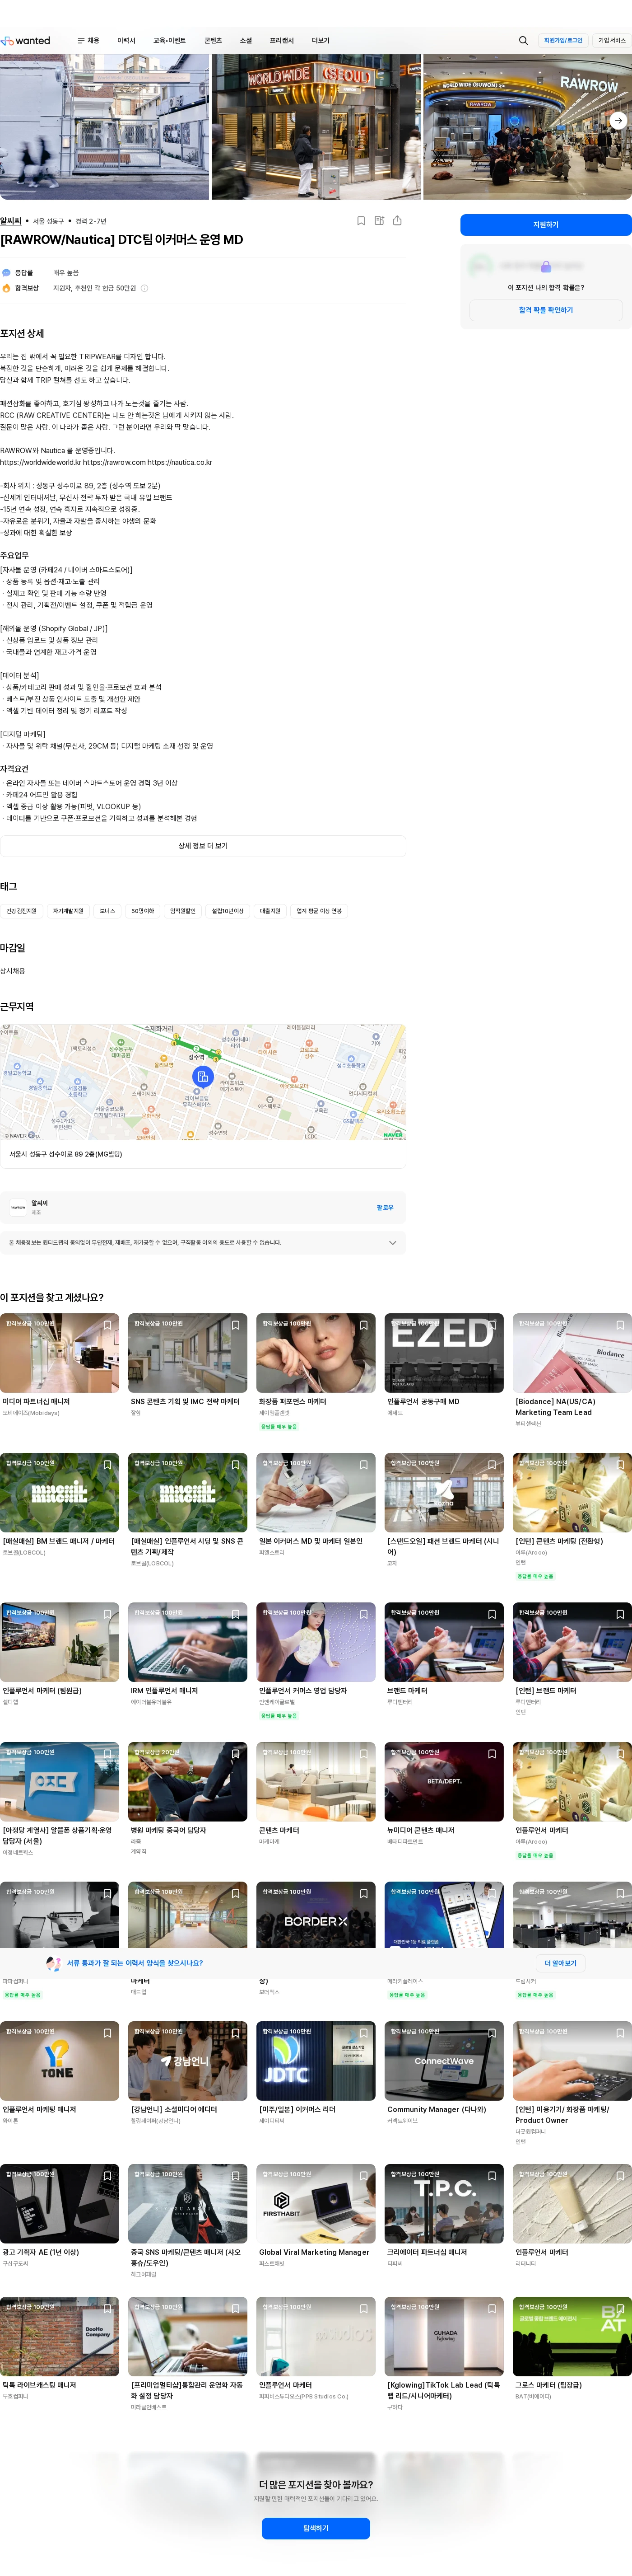Click 탐색하기 button at page bottom
Viewport: 632px width, 2576px height.
point(316,2528)
